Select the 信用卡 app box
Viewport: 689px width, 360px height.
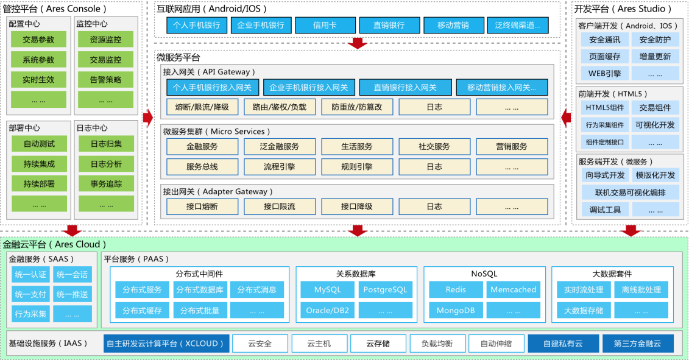(325, 26)
